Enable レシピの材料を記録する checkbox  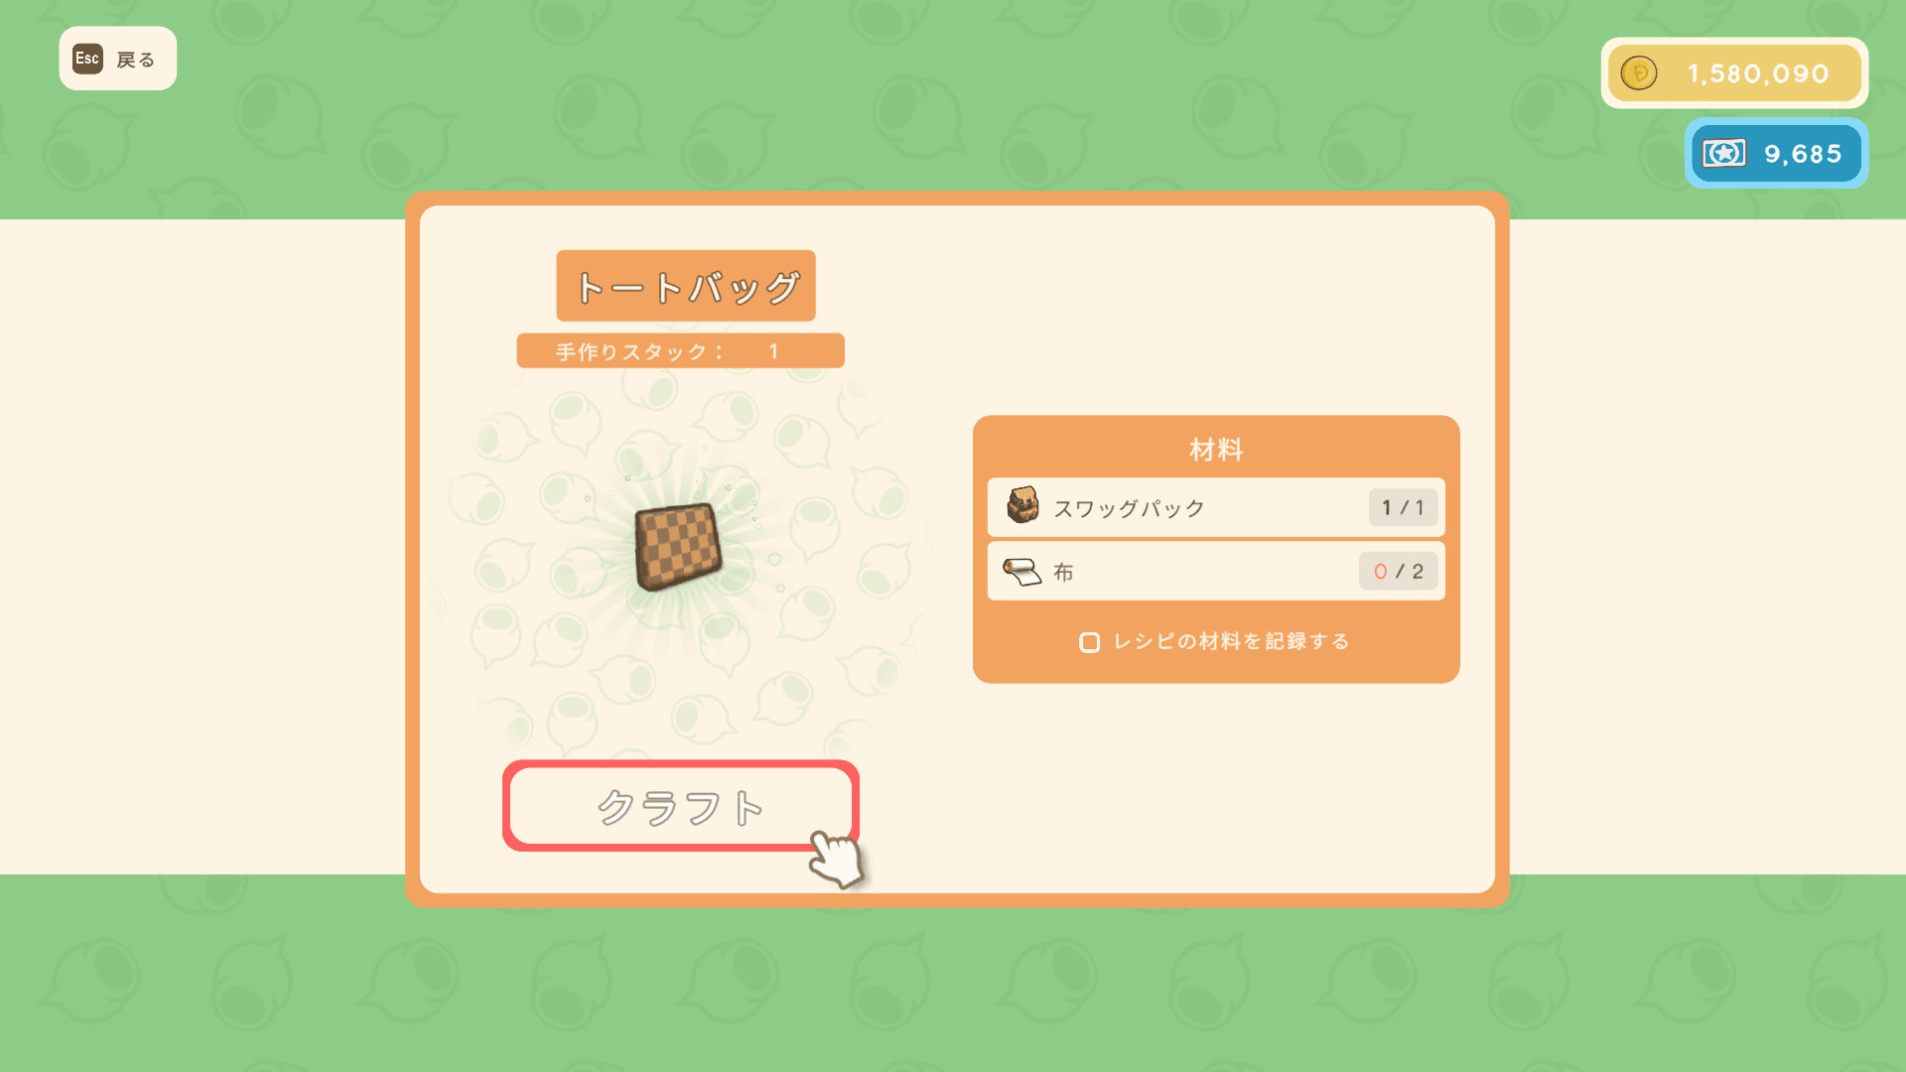[1089, 642]
